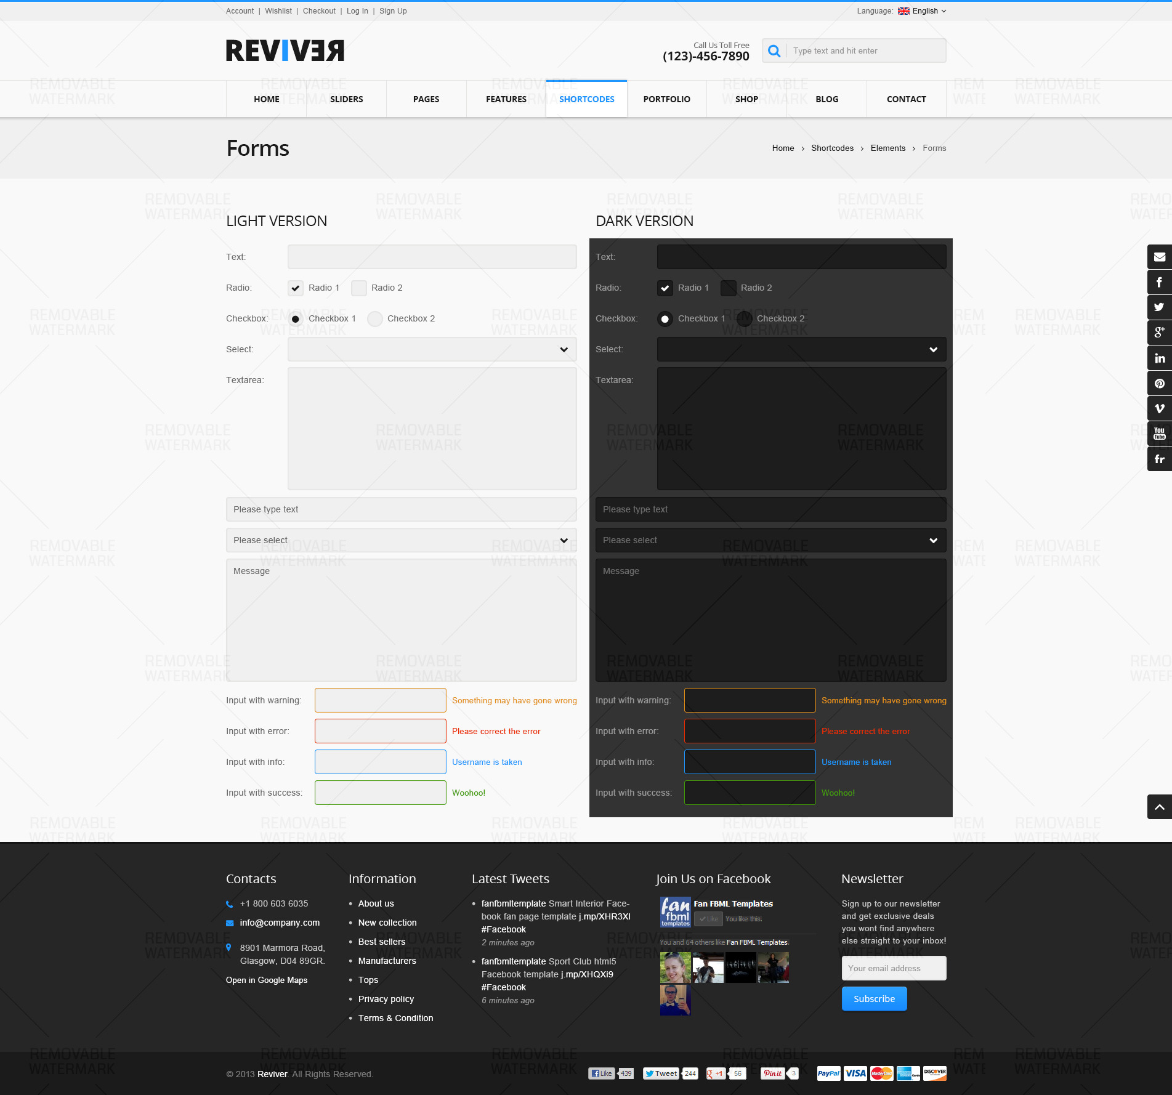Open the Portfolio menu item
1172x1095 pixels.
pos(667,99)
